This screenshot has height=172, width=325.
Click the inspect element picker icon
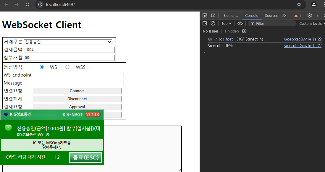point(205,16)
